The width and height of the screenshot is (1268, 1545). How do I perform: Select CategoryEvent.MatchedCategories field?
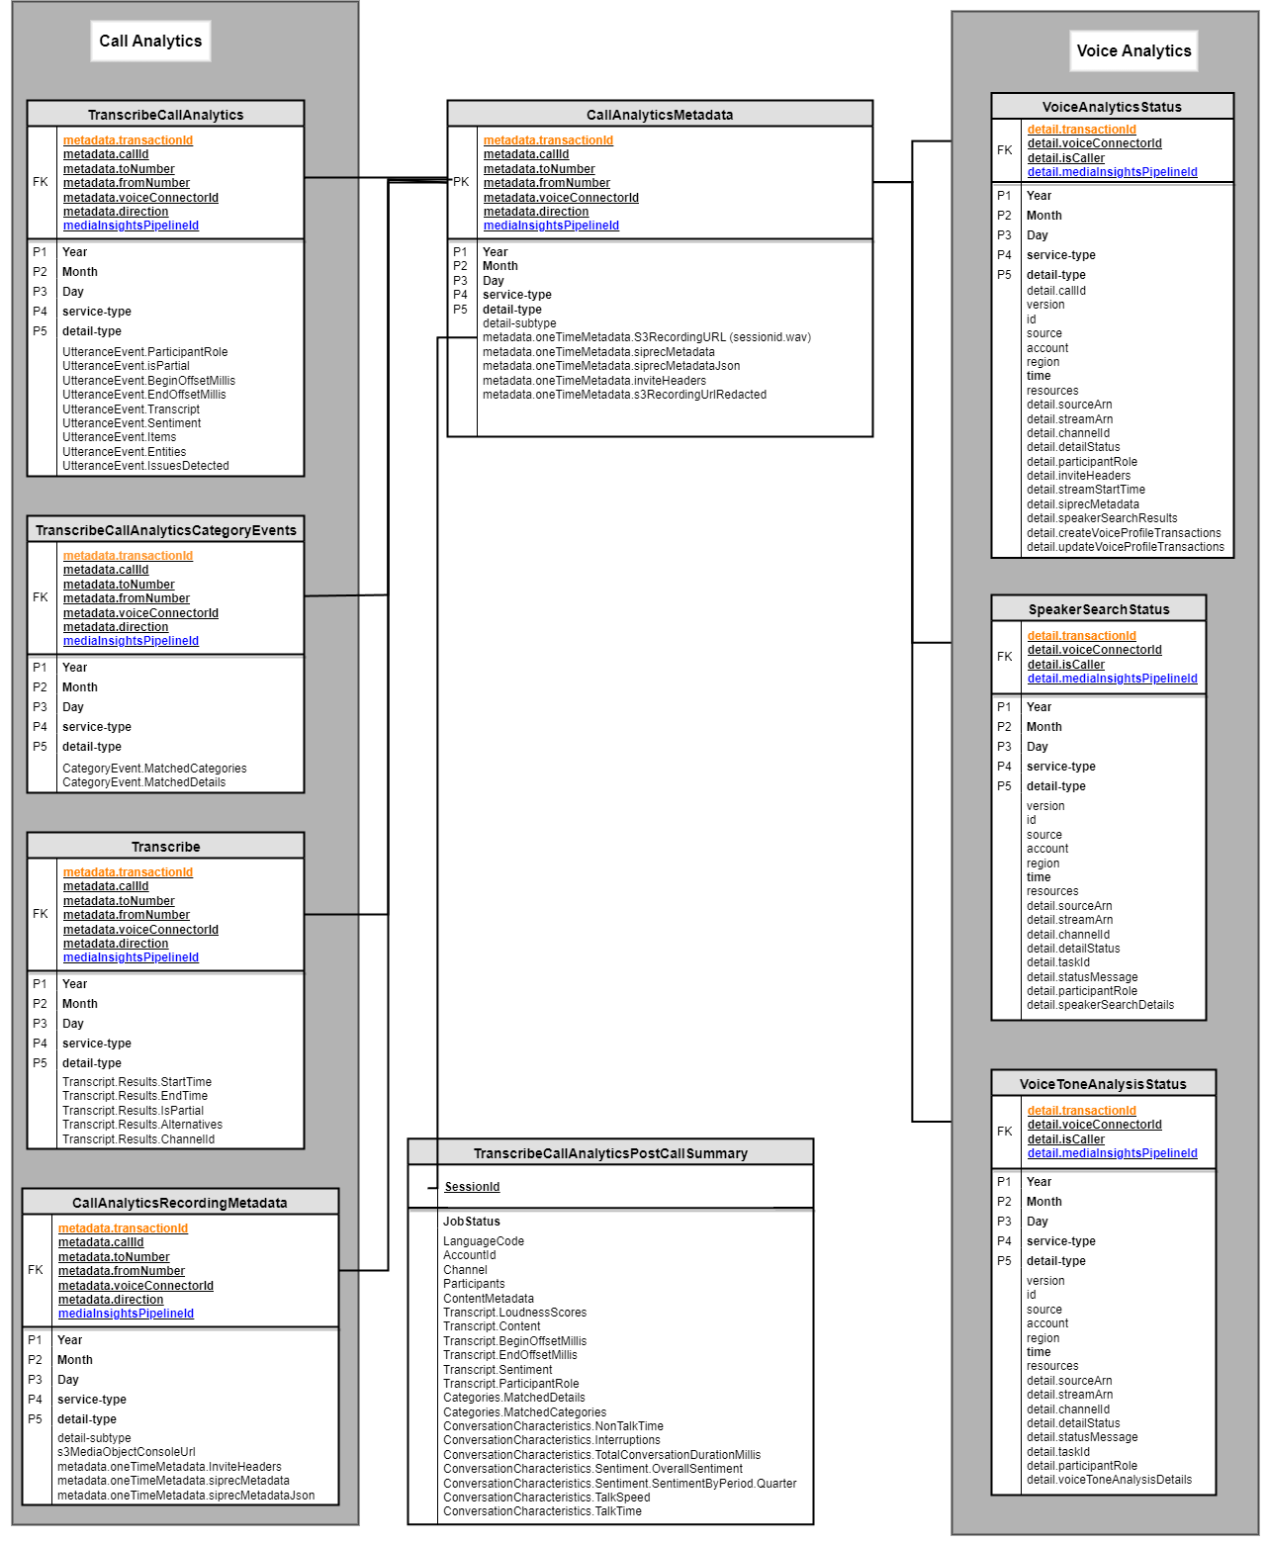[154, 769]
